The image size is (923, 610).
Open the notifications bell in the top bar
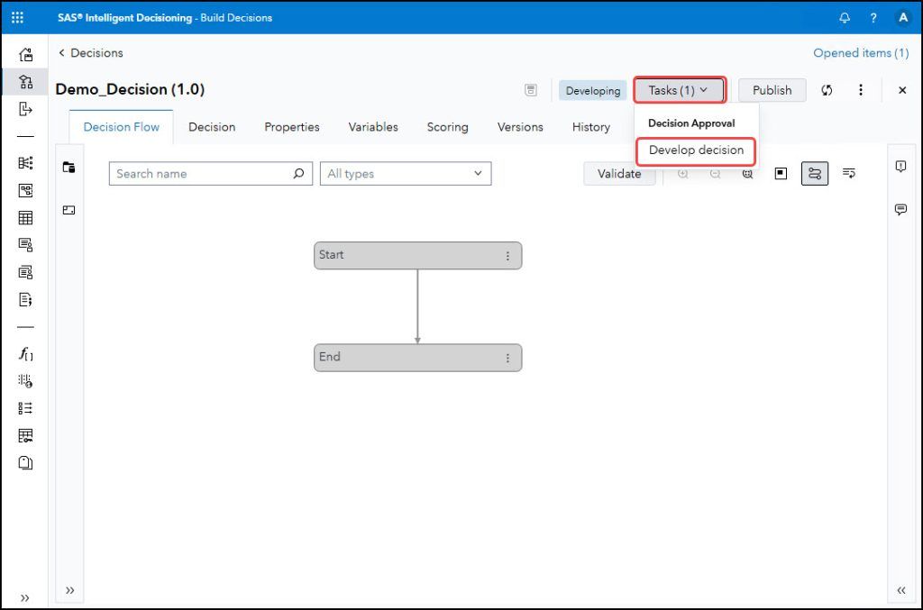coord(845,17)
